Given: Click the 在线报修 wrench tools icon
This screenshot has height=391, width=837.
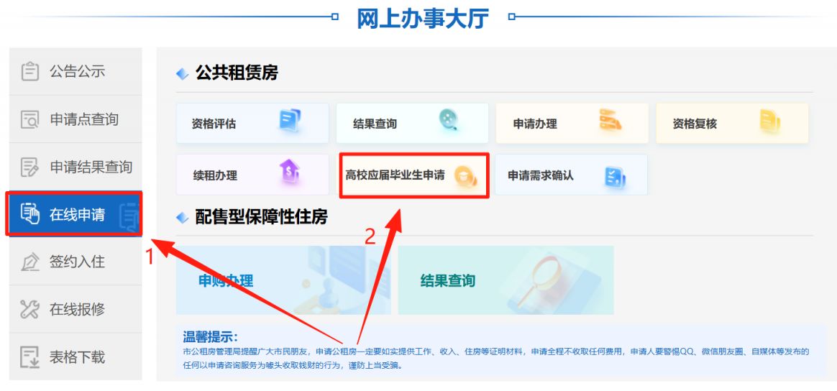Looking at the screenshot, I should 30,309.
